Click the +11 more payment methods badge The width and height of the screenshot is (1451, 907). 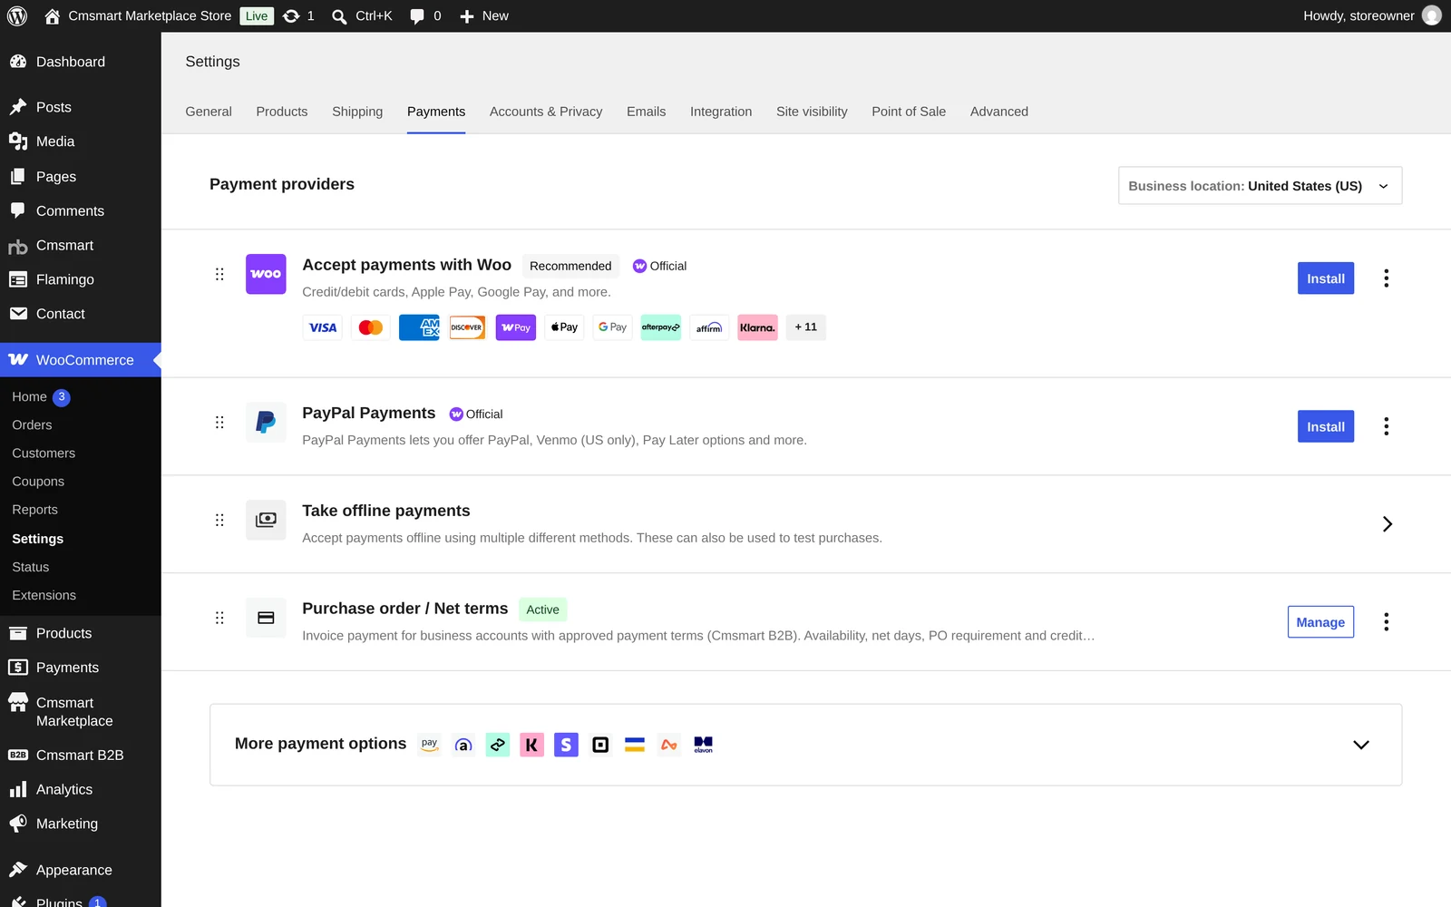805,327
